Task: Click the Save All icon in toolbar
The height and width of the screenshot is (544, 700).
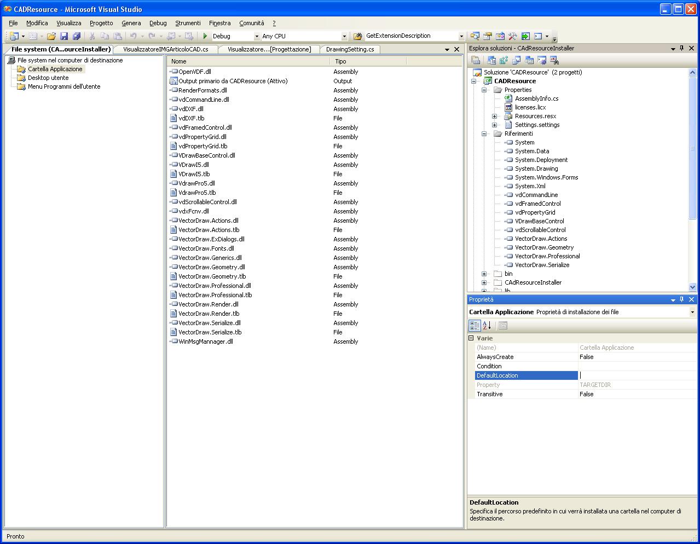Action: (x=77, y=36)
